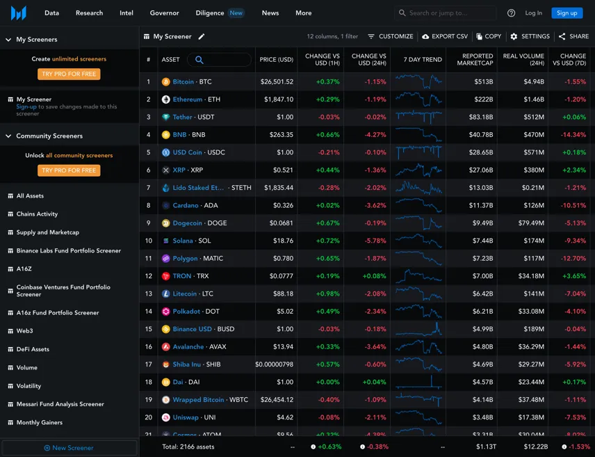Click the Wrapped Bitcoin coin icon
Image resolution: width=595 pixels, height=457 pixels.
pyautogui.click(x=166, y=400)
